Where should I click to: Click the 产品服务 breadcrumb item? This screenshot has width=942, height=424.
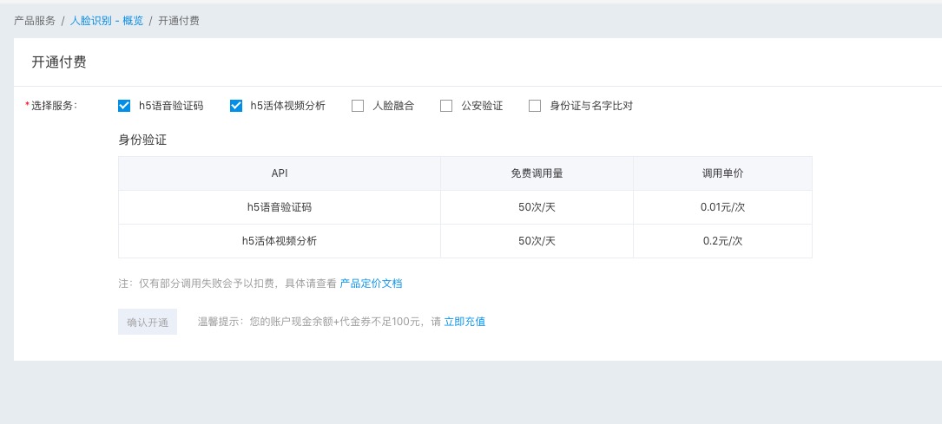[35, 20]
